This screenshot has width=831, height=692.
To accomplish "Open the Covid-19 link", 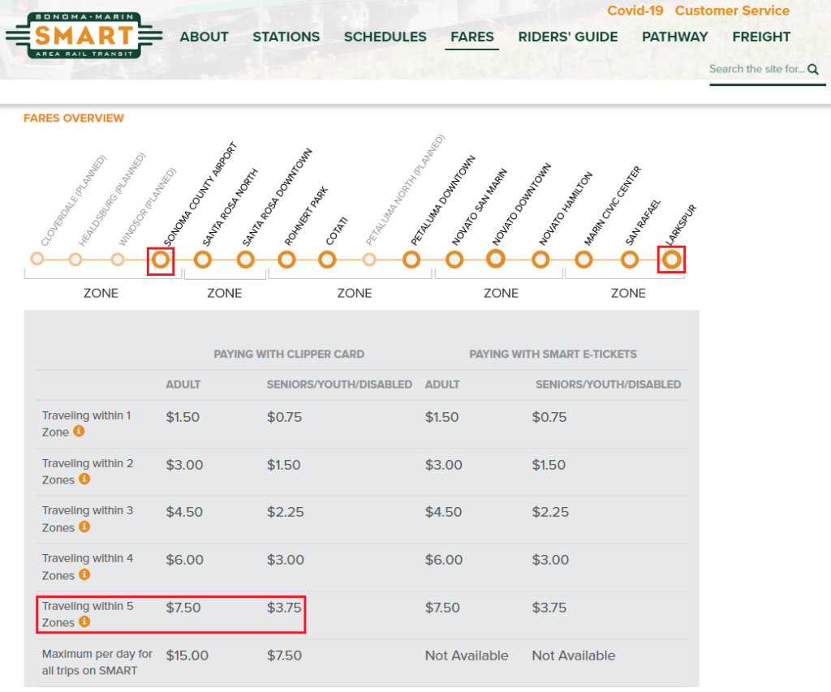I will tap(635, 11).
